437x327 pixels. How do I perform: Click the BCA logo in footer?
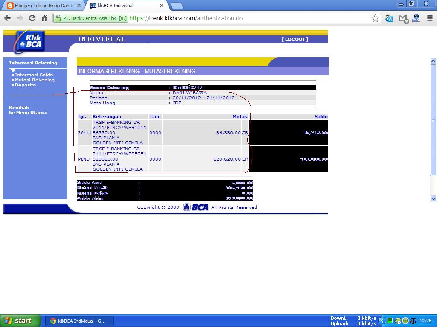[195, 207]
